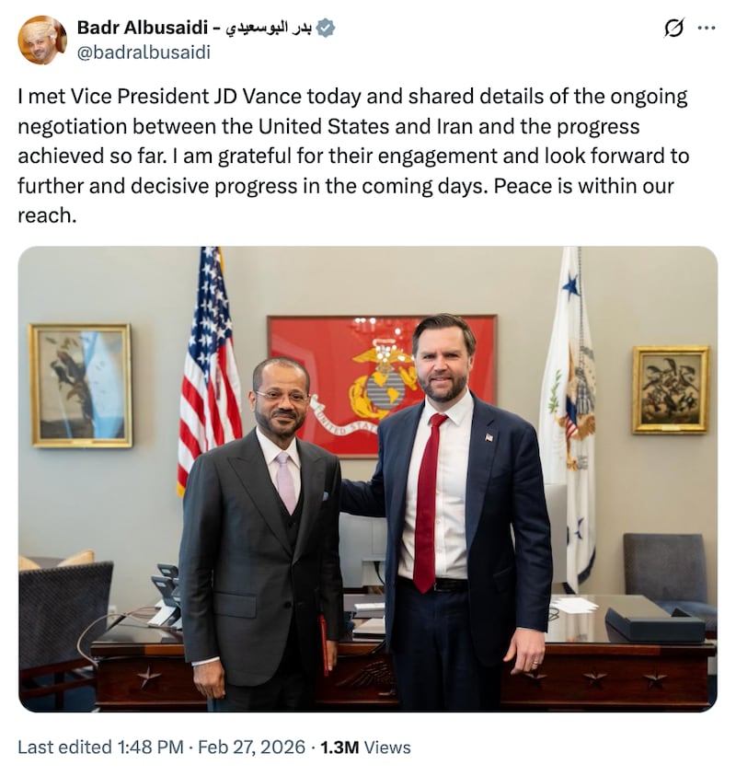Open the Feb 27, 2026 date link
The width and height of the screenshot is (736, 776).
tap(248, 747)
